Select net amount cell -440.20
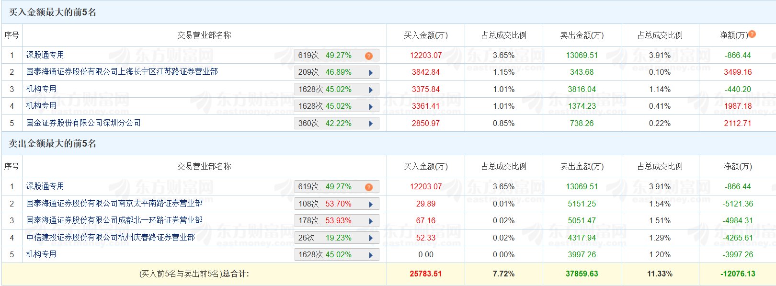This screenshot has height=286, width=776. coord(738,89)
